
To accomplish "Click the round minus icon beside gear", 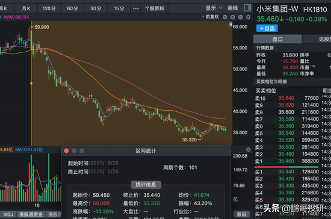I will 241,17.
